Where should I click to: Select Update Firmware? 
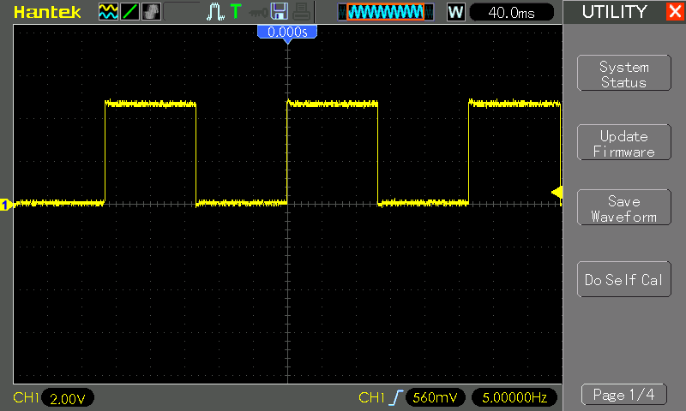pyautogui.click(x=624, y=144)
